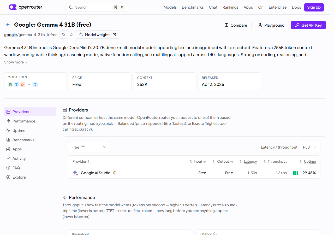The height and width of the screenshot is (235, 334).
Task: Copy the model ID google/gemma-4-31b-it:free
Action: (x=63, y=34)
